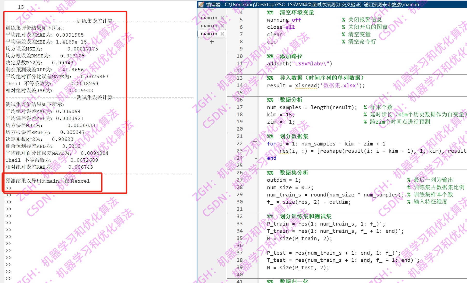Click close icon on the active main.m tab
Image resolution: width=467 pixels, height=283 pixels.
(x=223, y=33)
